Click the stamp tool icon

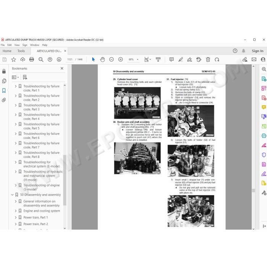pos(199,60)
